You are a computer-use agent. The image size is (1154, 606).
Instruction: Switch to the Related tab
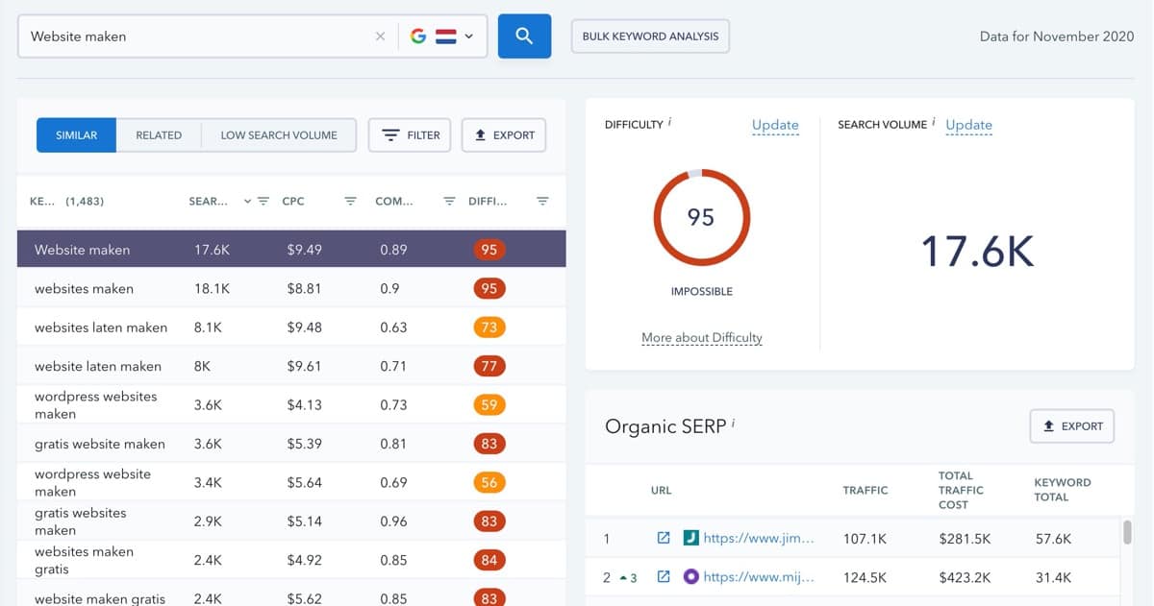[x=159, y=135]
